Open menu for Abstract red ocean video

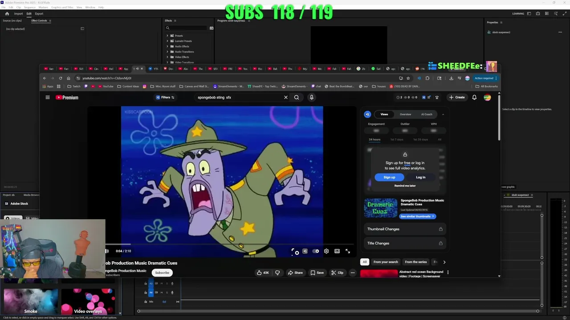pos(448,272)
